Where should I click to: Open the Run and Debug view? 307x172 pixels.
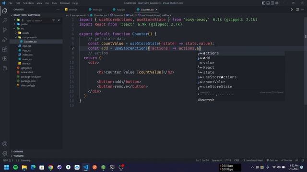click(5, 39)
